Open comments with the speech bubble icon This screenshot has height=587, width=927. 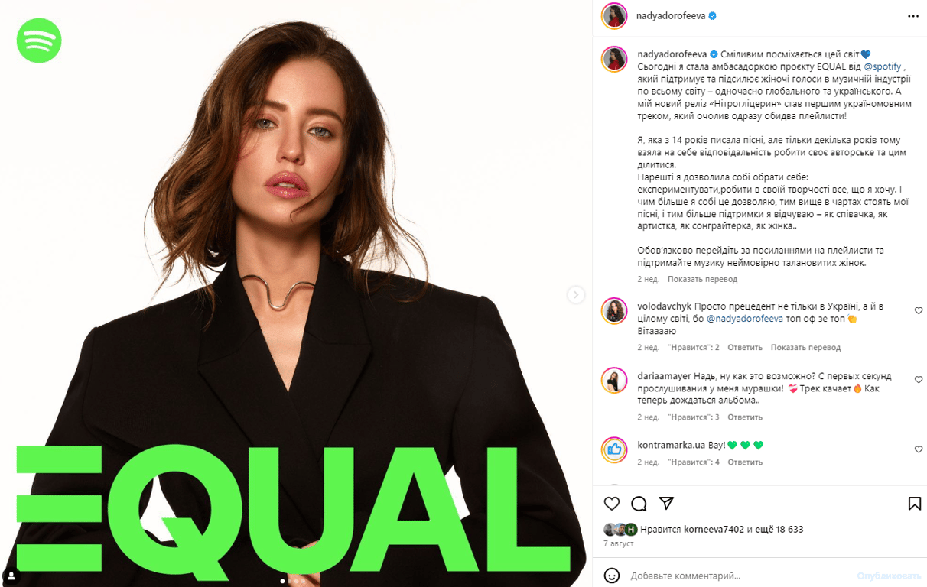639,504
